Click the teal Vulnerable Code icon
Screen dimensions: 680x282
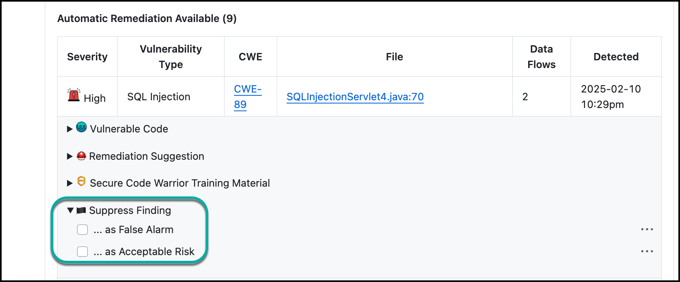(x=82, y=128)
